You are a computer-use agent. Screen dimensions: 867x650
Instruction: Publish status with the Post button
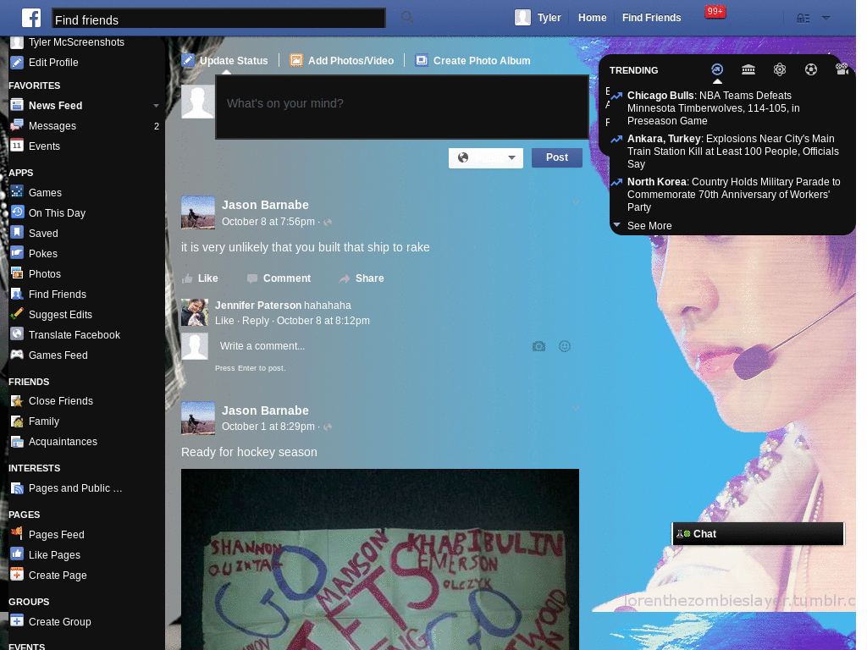point(557,157)
